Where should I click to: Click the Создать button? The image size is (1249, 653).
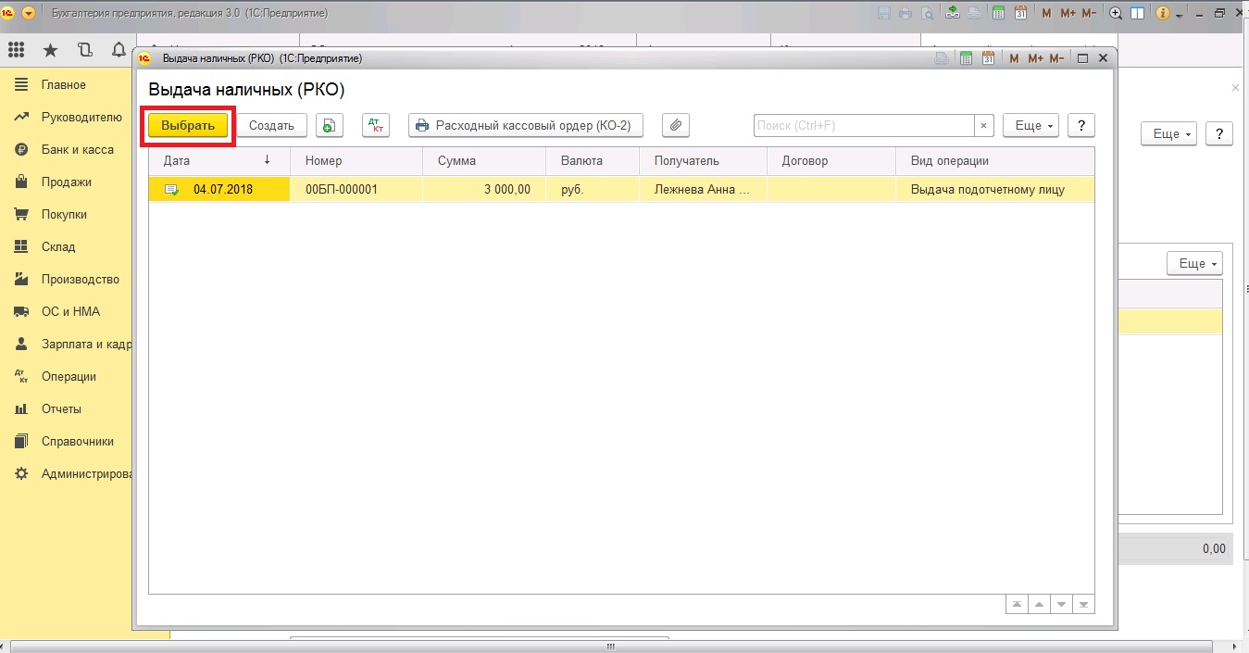point(271,126)
